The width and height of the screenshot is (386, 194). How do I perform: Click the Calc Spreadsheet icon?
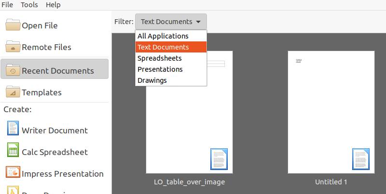point(13,150)
